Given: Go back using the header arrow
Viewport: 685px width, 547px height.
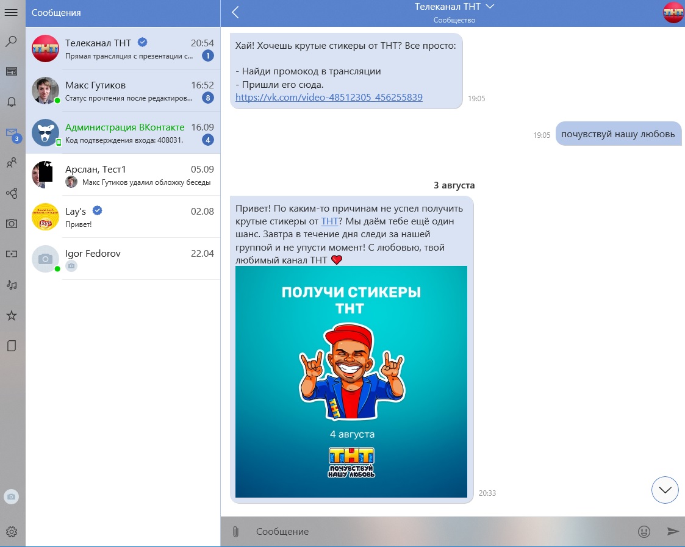Looking at the screenshot, I should (x=235, y=12).
